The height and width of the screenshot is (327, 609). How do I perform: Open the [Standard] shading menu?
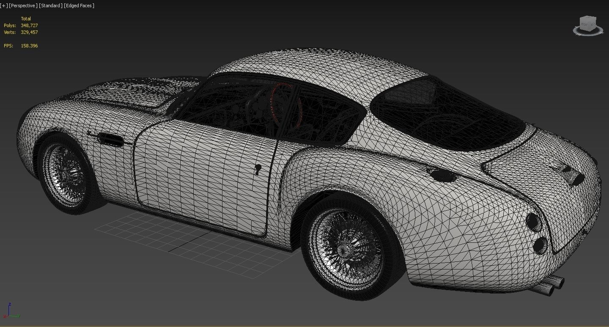[51, 5]
